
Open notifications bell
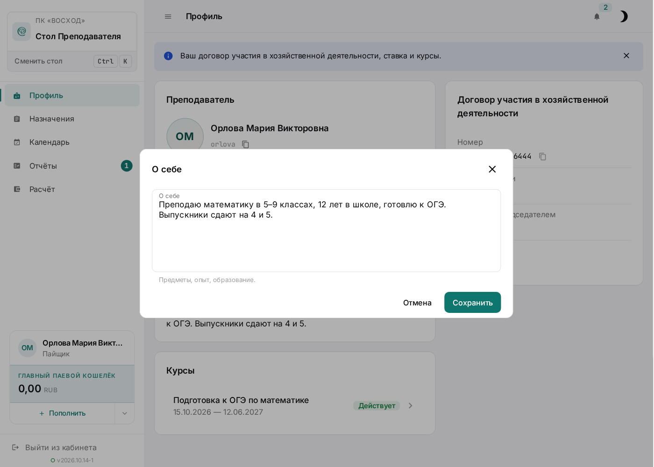point(597,16)
